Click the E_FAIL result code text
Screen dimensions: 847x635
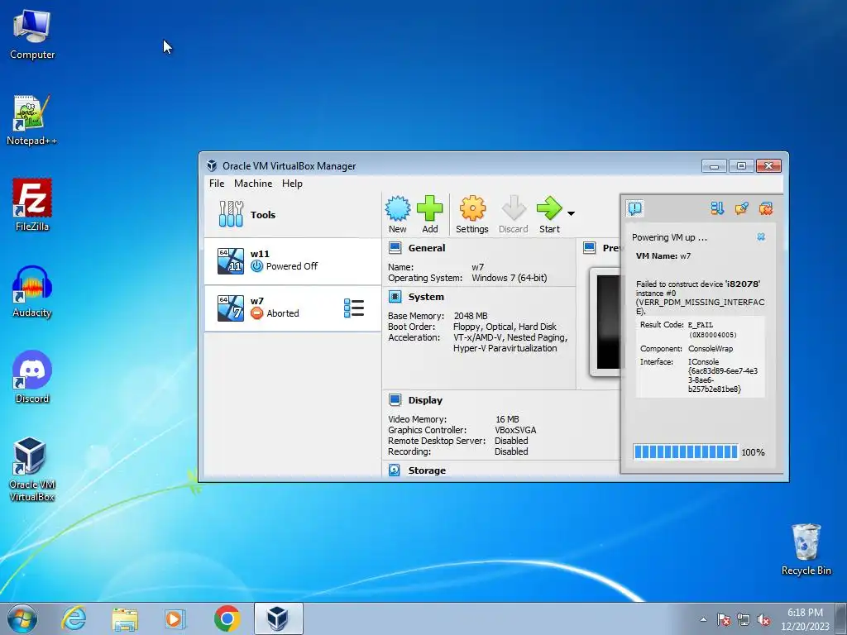coord(700,325)
